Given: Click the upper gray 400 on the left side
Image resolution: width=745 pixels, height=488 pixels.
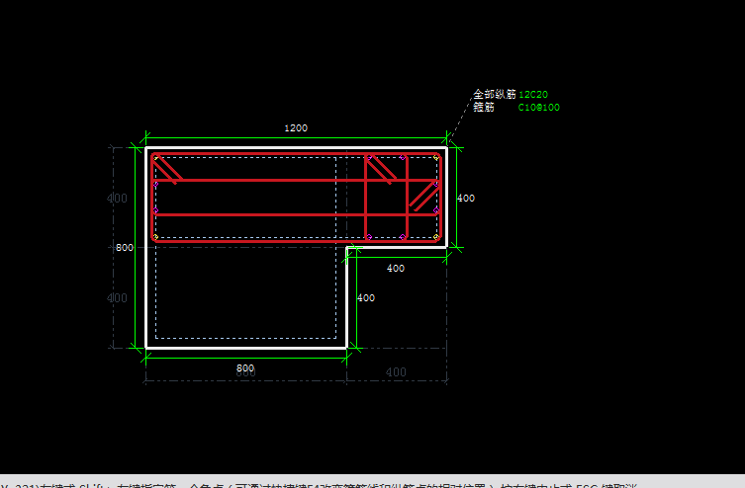Looking at the screenshot, I should point(117,199).
